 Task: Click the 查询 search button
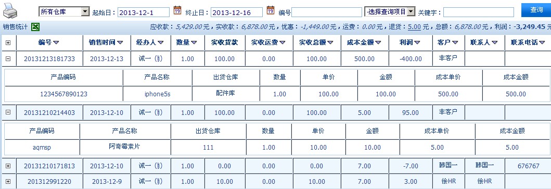(x=536, y=10)
